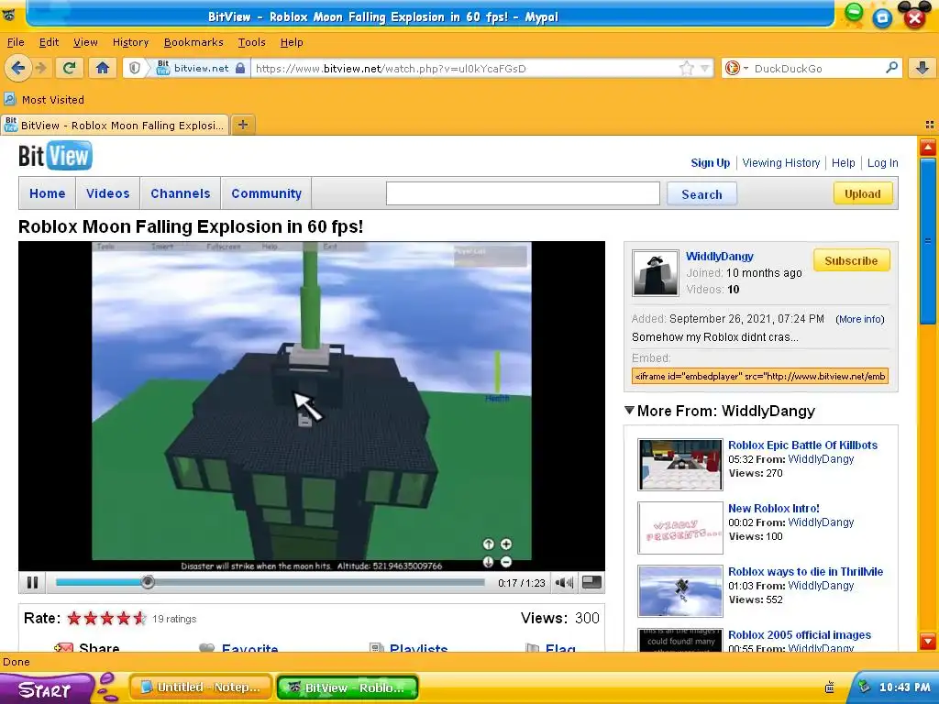Open the File menu

pos(16,42)
